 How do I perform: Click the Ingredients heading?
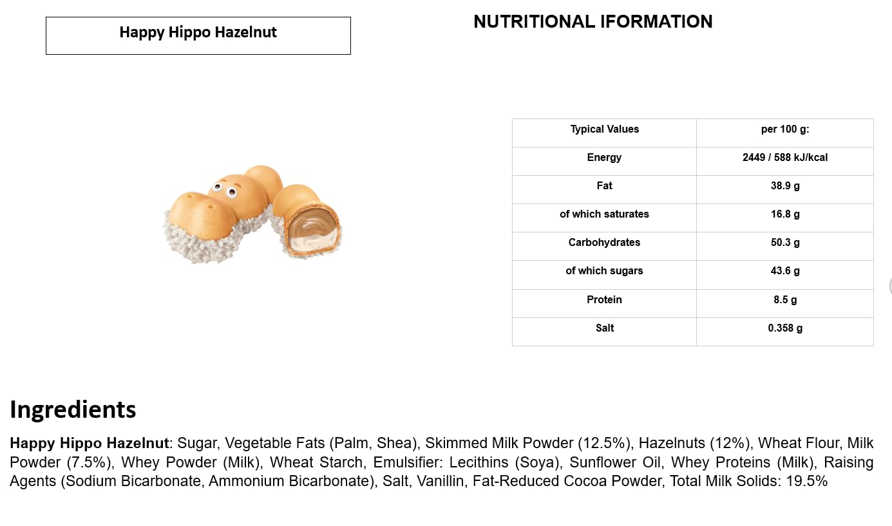[x=73, y=409]
